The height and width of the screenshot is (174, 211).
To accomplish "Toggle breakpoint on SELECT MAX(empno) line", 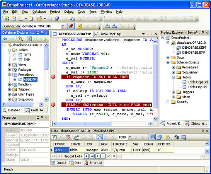I will [53, 104].
